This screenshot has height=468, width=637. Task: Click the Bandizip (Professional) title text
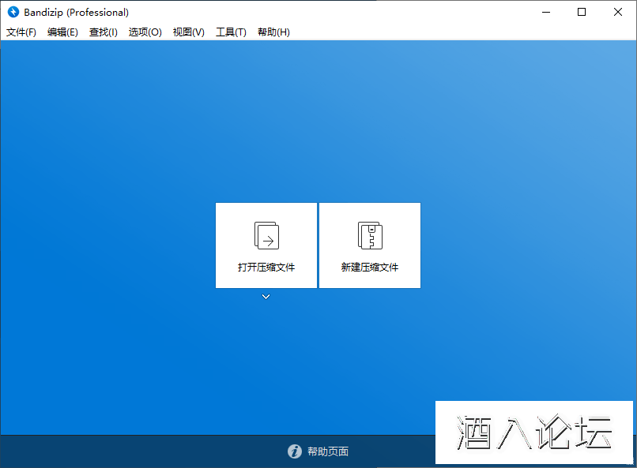77,12
